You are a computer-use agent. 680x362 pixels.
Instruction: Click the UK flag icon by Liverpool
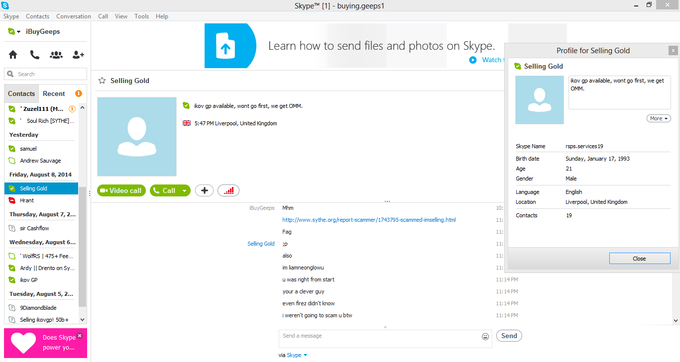(187, 123)
